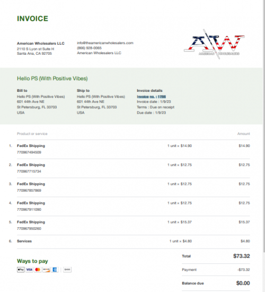
Task: Click Santa Ana, CA 92705 text
Action: coord(34,54)
